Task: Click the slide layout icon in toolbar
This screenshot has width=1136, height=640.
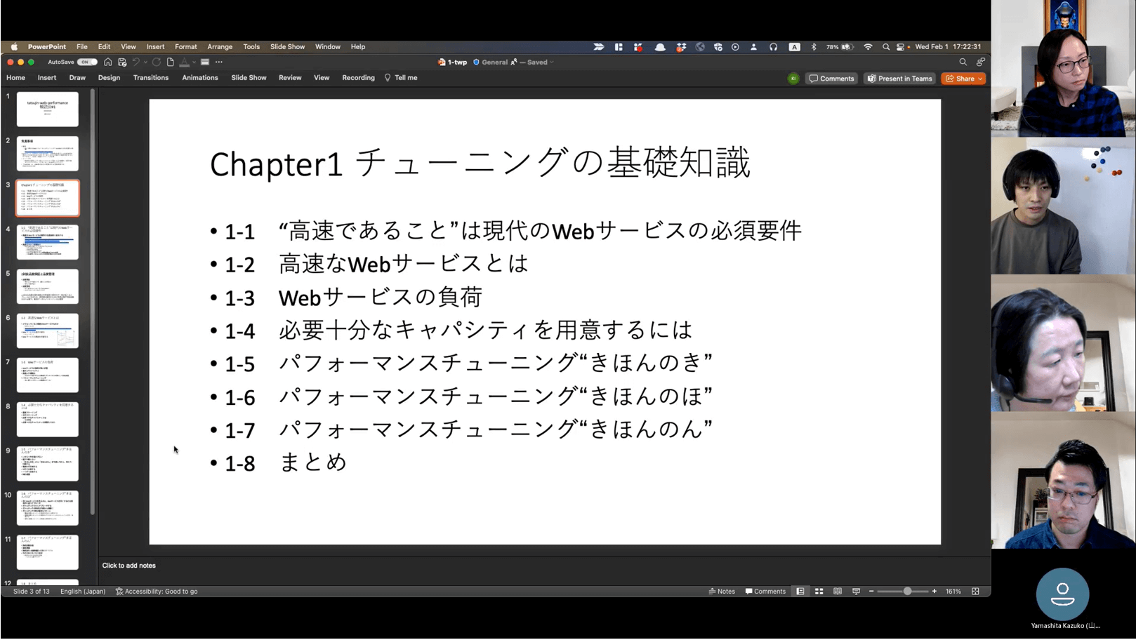Action: click(205, 62)
